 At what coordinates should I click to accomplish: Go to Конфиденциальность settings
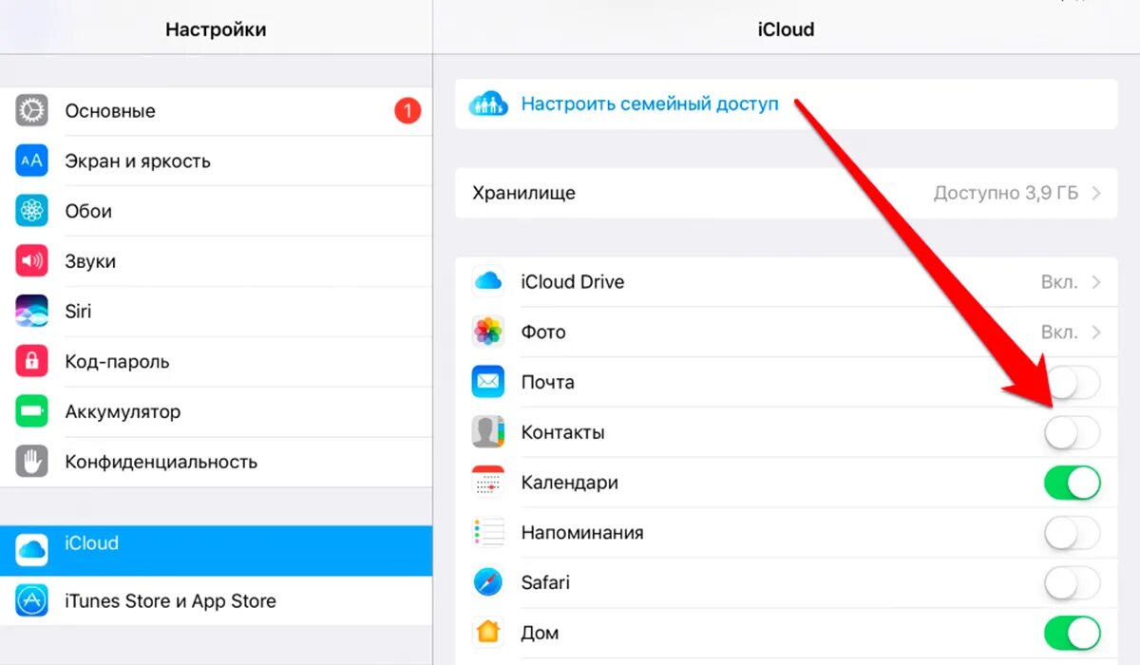[x=217, y=463]
